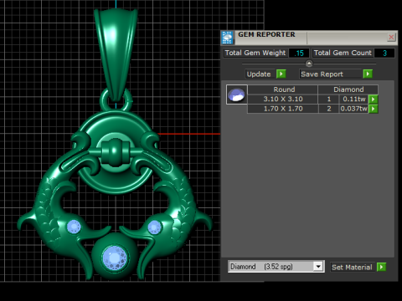
Task: Click the GEM REPORTER title text
Action: coord(266,34)
